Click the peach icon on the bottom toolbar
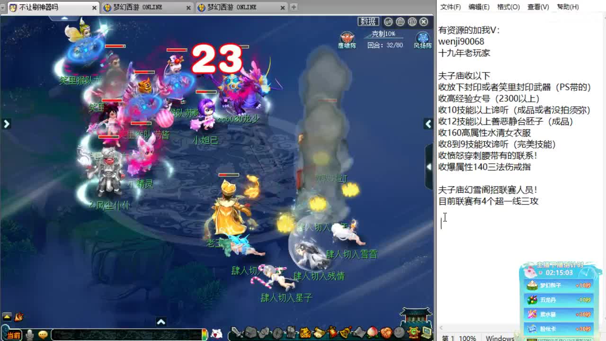606x341 pixels. 373,332
